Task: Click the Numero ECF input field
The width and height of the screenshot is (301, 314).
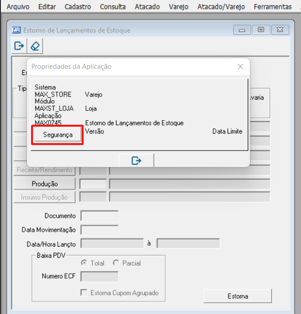Action: coord(99,276)
